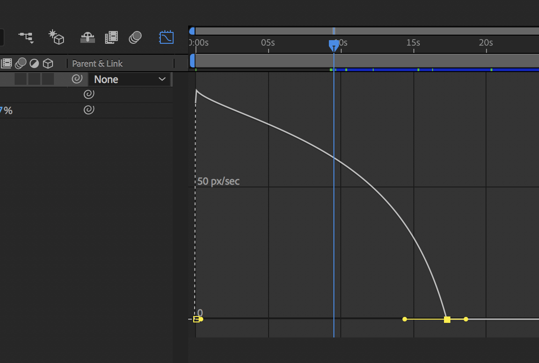539x363 pixels.
Task: Toggle the Graph Editor button
Action: (166, 37)
